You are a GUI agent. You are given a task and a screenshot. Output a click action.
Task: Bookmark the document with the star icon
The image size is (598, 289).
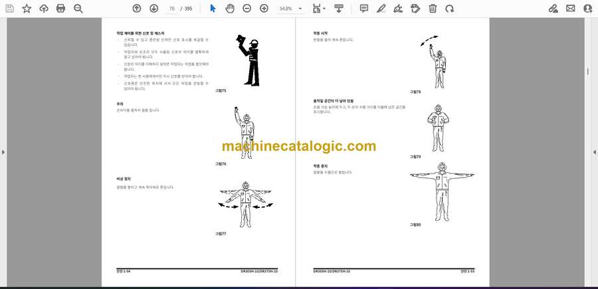[x=27, y=9]
